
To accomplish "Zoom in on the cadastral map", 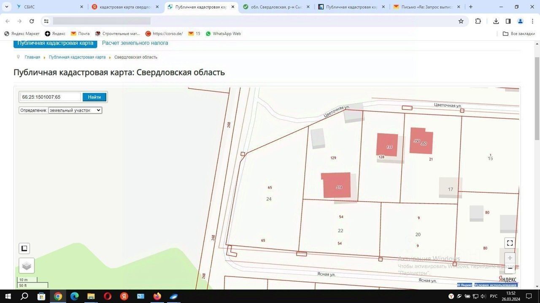I will tap(510, 258).
